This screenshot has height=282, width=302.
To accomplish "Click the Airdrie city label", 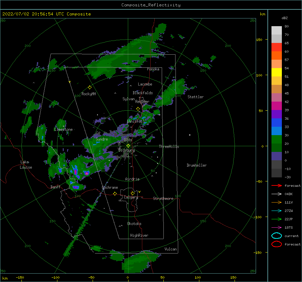I will tap(132, 179).
